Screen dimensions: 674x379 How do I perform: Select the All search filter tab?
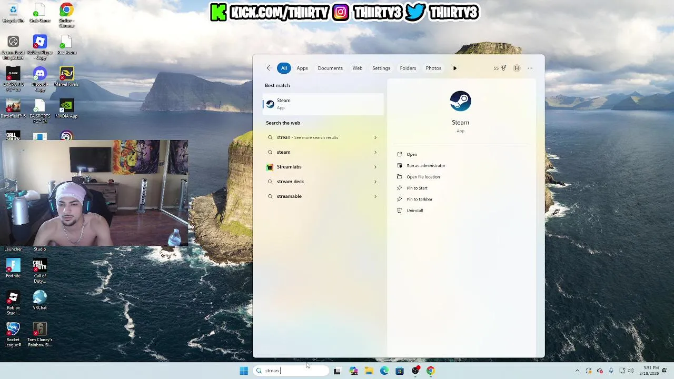(284, 68)
